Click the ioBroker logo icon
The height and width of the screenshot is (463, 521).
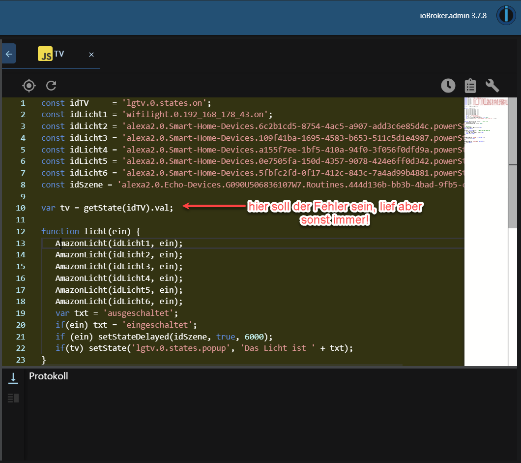coord(506,15)
